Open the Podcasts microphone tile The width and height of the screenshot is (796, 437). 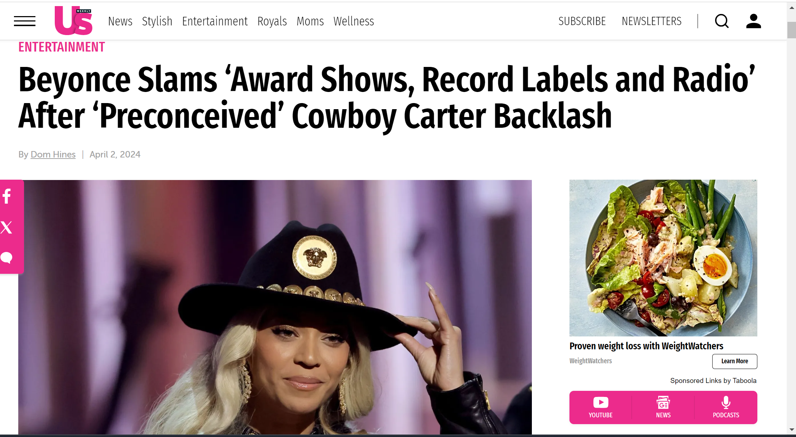point(726,407)
